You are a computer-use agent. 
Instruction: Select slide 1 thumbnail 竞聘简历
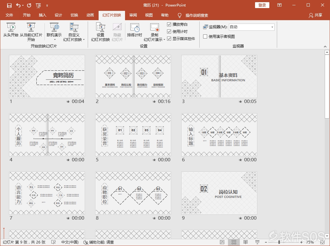(x=47, y=76)
